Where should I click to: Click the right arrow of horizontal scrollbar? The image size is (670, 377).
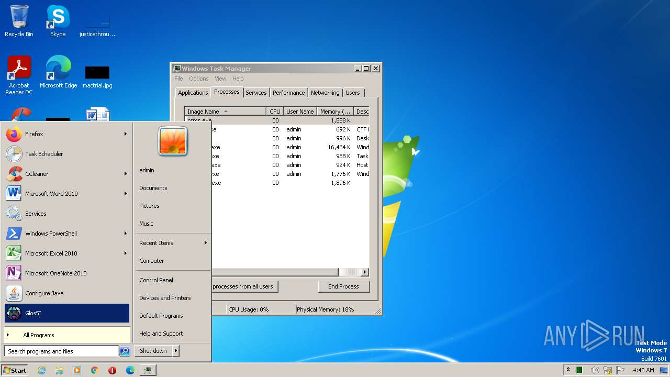[365, 272]
